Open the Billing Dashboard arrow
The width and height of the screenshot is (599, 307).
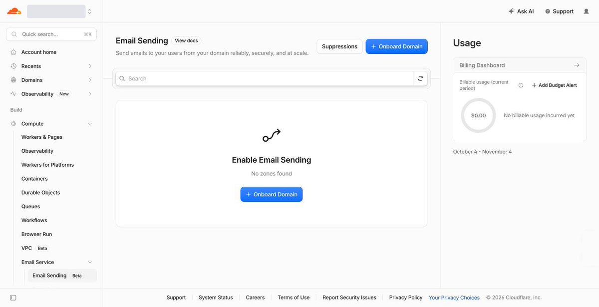577,65
